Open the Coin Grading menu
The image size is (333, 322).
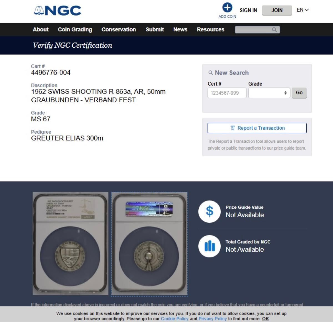[x=75, y=29]
